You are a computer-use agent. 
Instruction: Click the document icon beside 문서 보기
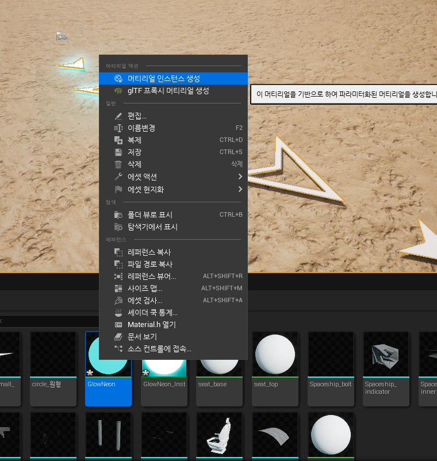coord(118,337)
